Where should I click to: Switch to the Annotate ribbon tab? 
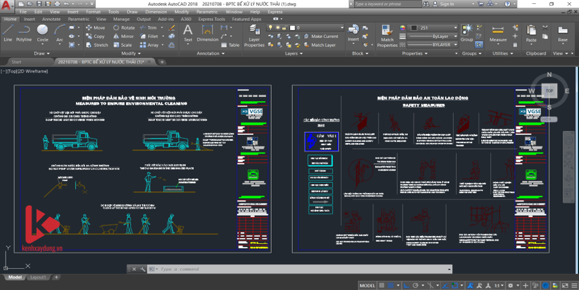click(51, 19)
